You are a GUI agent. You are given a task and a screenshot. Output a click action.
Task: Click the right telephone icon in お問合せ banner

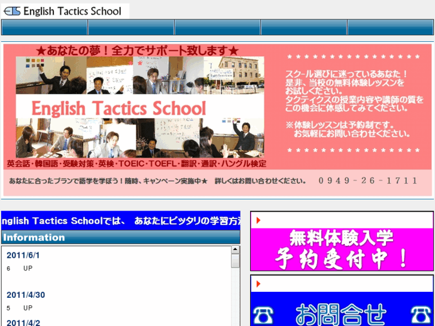pyautogui.click(x=421, y=315)
